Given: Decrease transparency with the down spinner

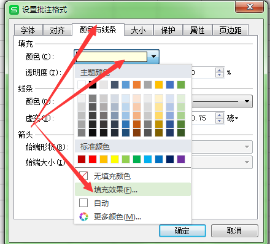Looking at the screenshot, I should [219, 75].
